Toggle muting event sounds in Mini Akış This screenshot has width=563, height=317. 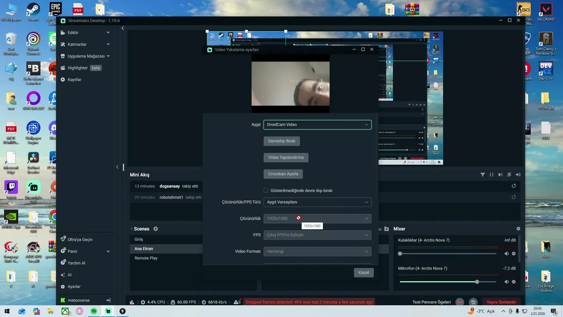509,175
